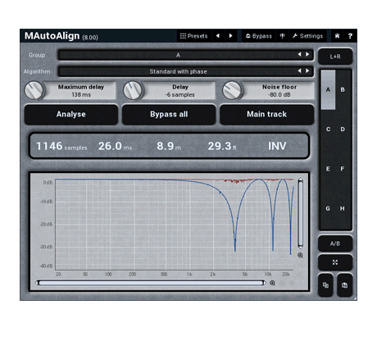Open the Settings menu
Screen dimensions: 377x341
point(307,36)
